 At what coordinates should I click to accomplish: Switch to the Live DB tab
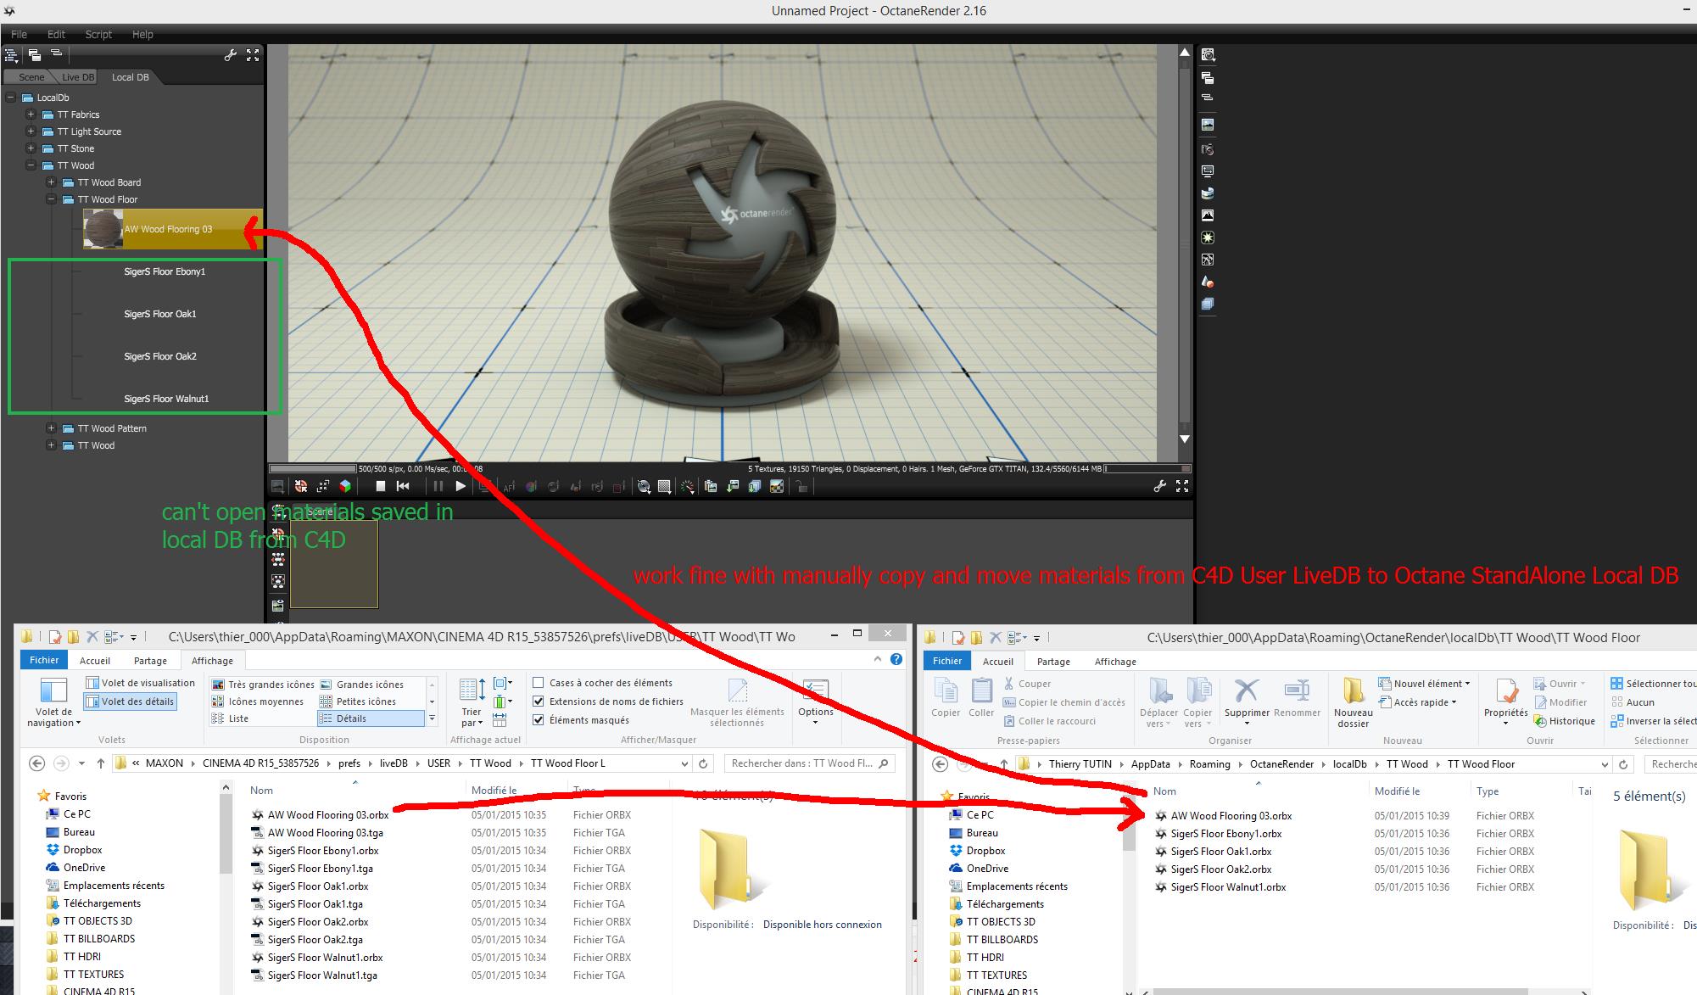coord(77,77)
